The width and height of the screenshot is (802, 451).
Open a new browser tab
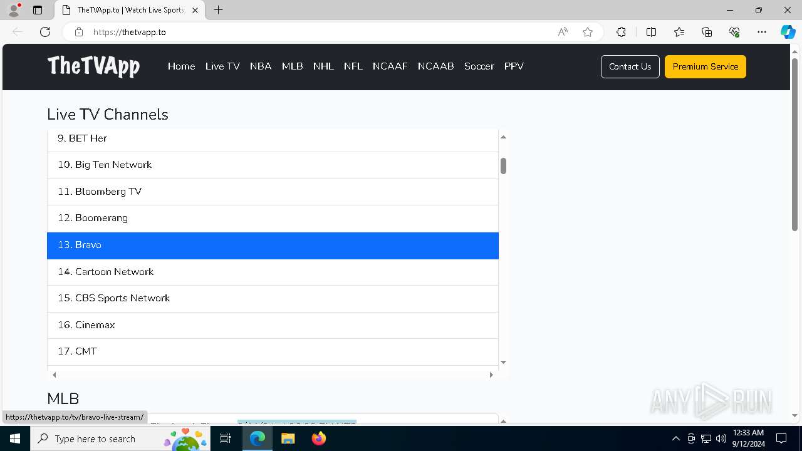(x=218, y=10)
